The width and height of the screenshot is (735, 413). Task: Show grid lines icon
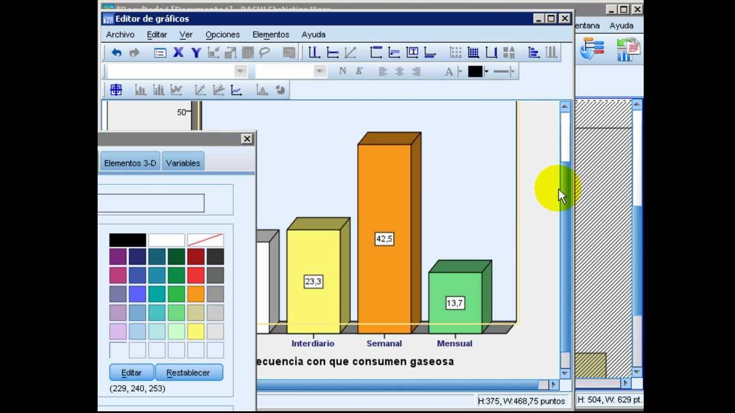pos(473,53)
